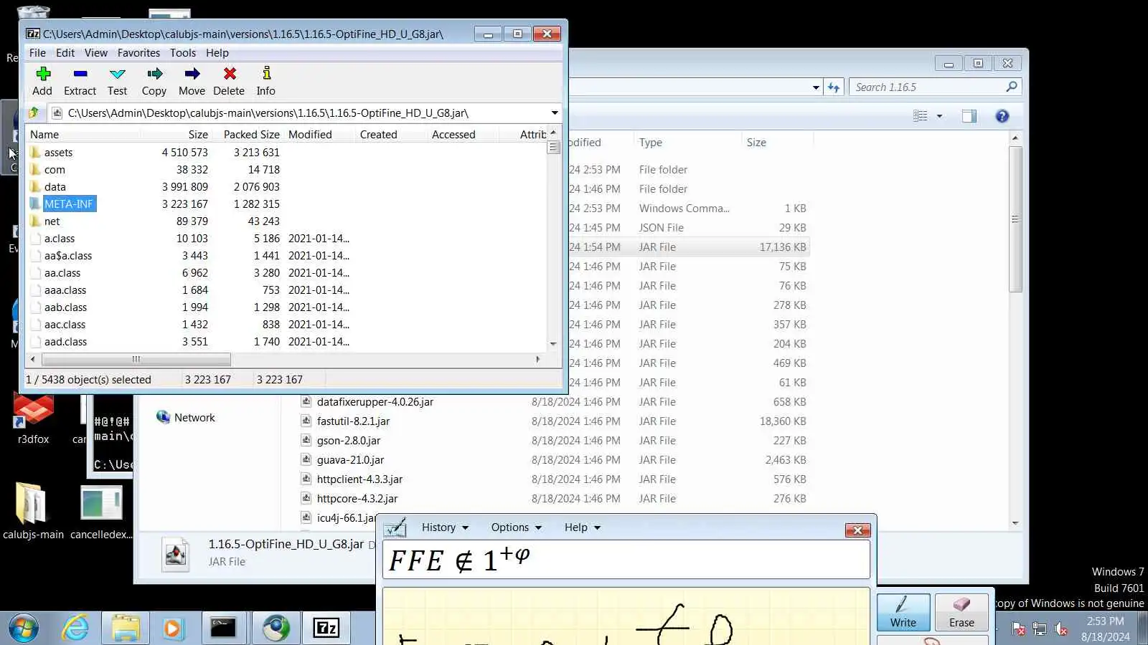Open the Edit menu in 7-Zip
This screenshot has width=1148, height=645.
65,53
